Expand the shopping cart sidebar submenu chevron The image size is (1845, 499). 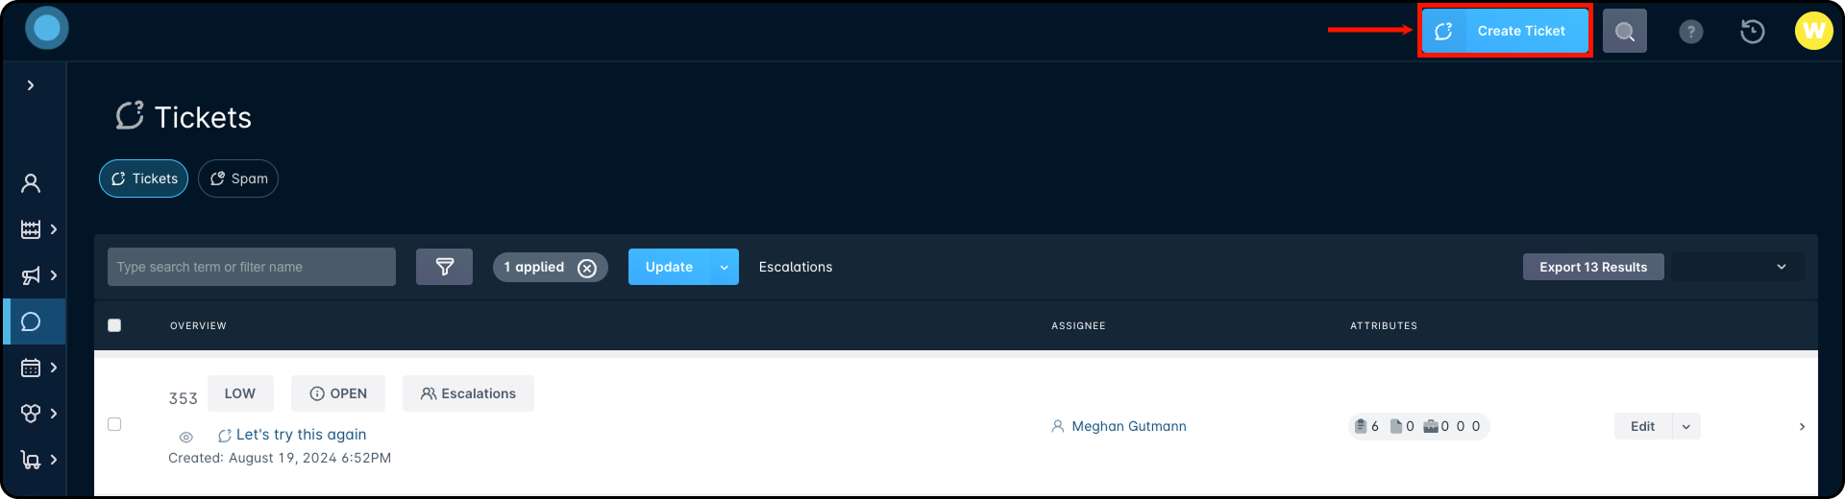pos(54,460)
